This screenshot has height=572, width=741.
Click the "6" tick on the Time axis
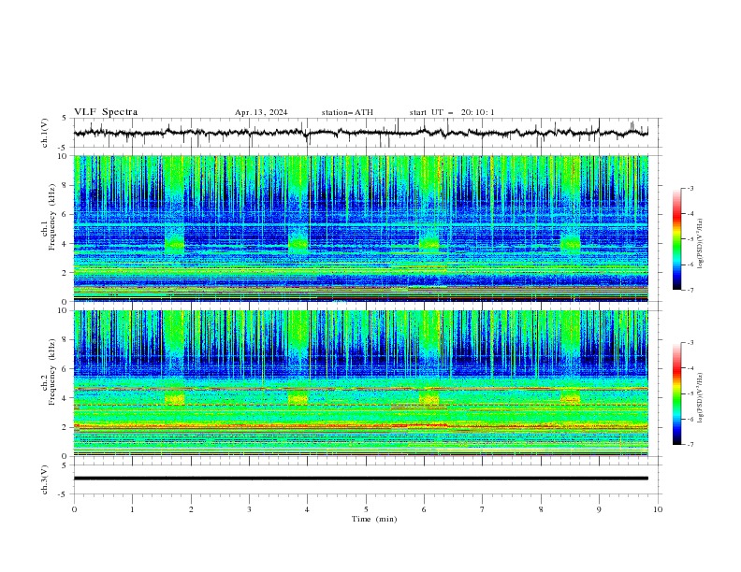point(424,509)
